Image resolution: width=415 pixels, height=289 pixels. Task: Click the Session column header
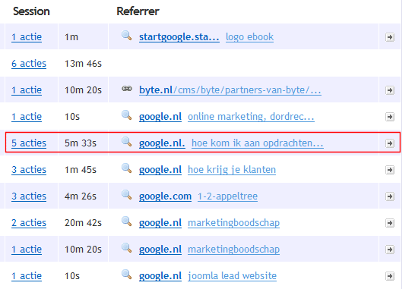[31, 11]
